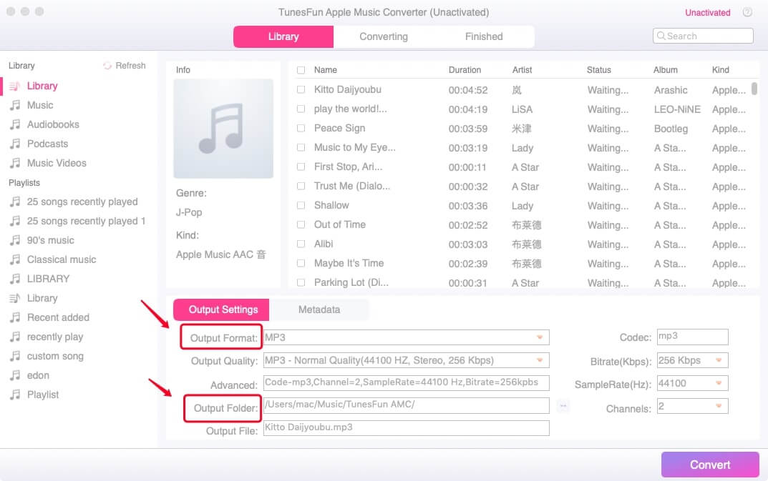768x481 pixels.
Task: Select the First Stop, Ari... song row
Action: 522,167
